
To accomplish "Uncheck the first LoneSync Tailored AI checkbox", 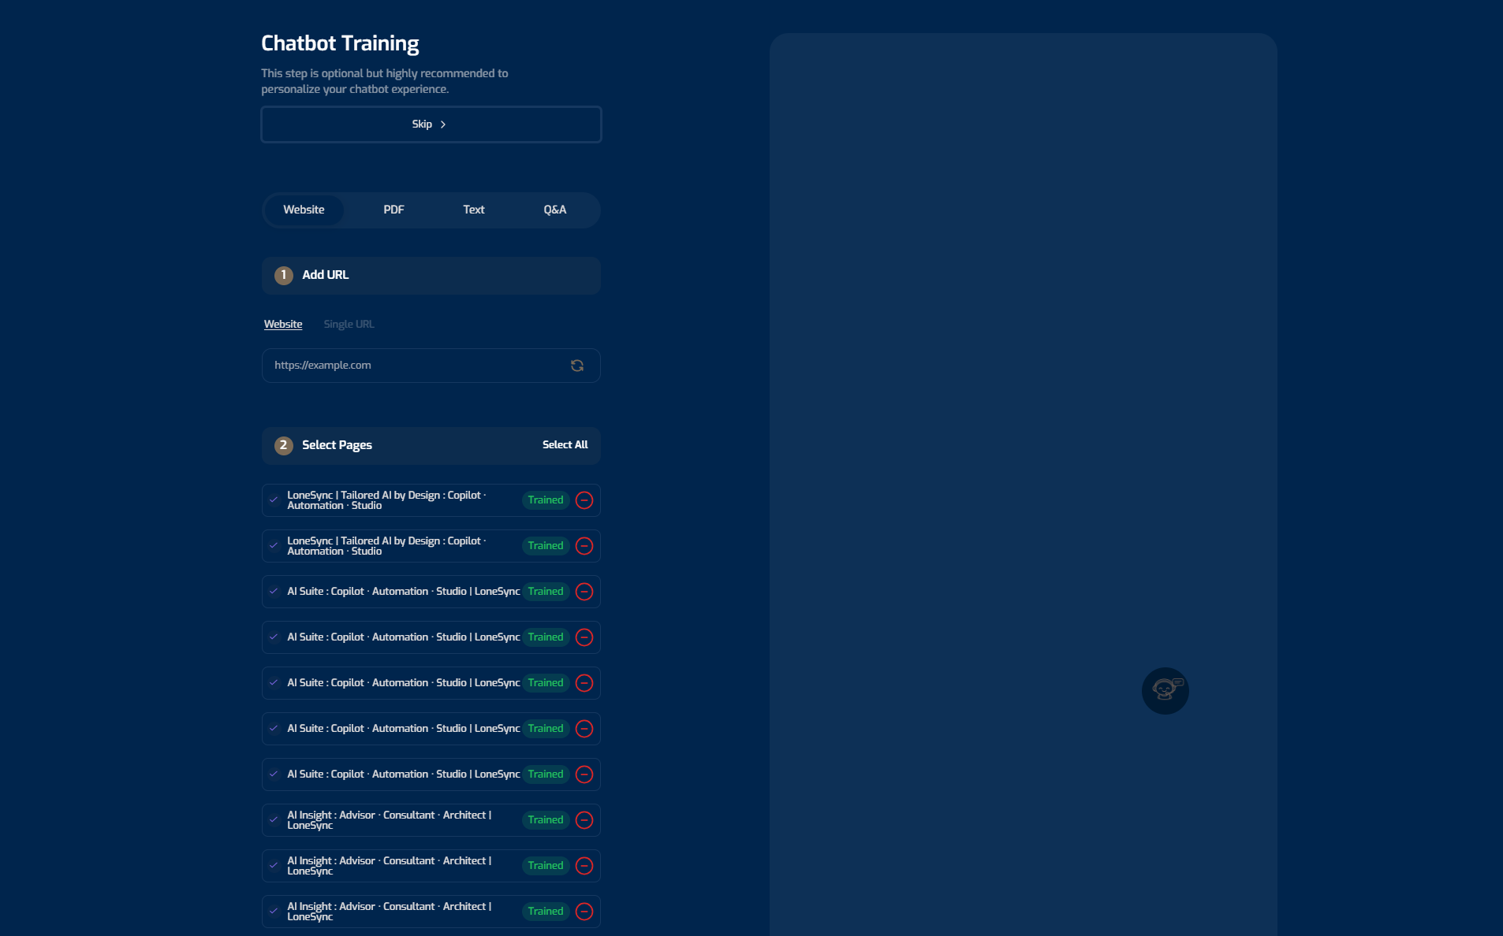I will (x=274, y=500).
